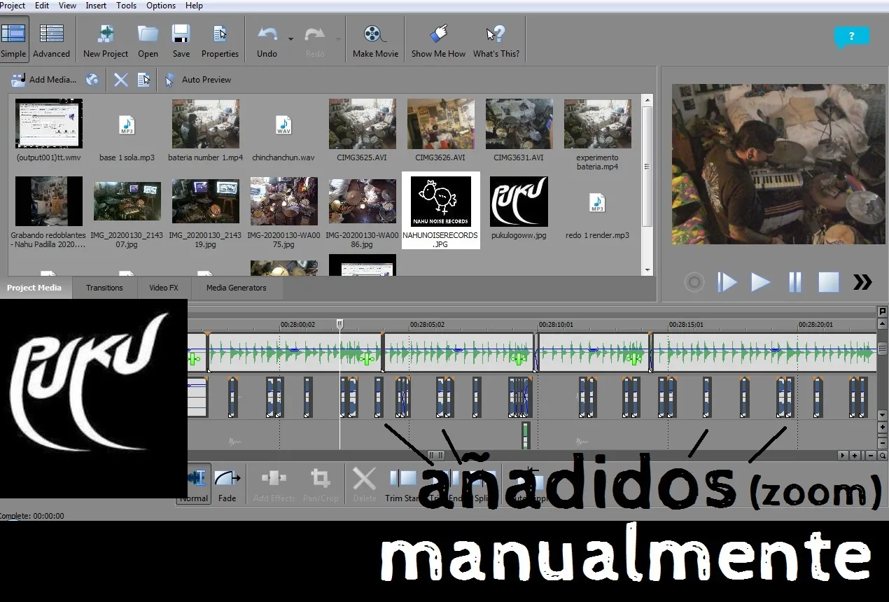Stop the video preview playback
The image size is (889, 602).
pos(829,282)
